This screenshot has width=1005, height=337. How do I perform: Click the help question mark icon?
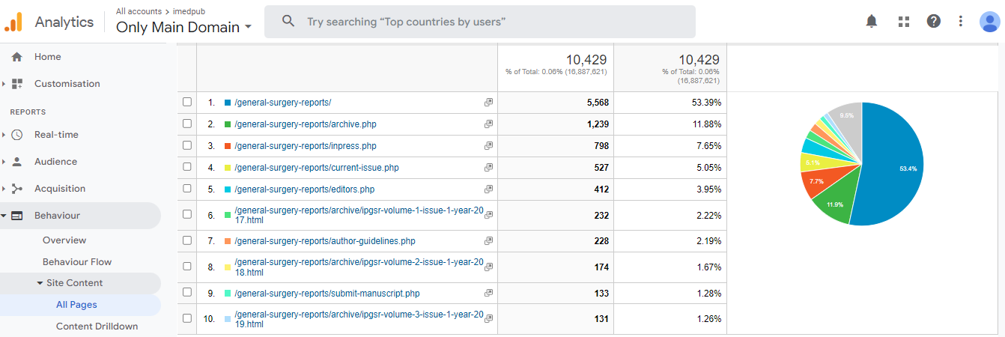934,21
